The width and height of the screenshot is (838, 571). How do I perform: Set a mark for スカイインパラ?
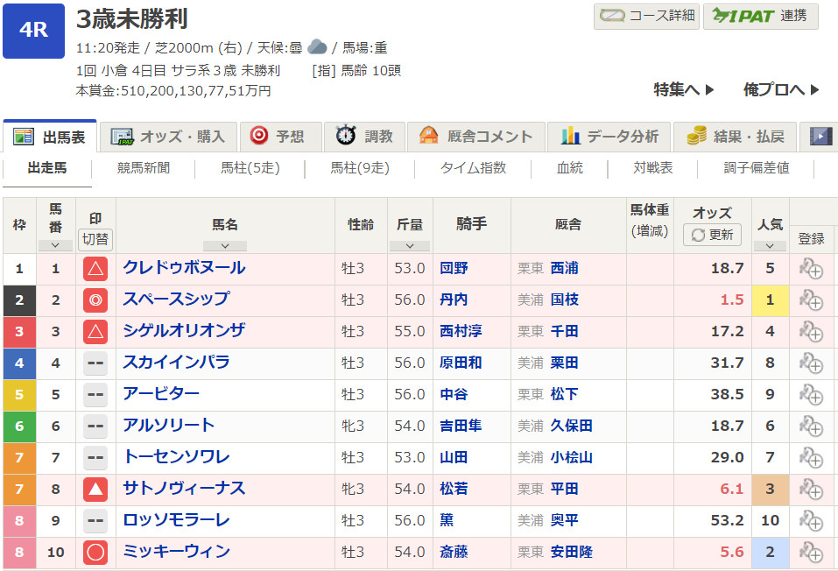[95, 363]
